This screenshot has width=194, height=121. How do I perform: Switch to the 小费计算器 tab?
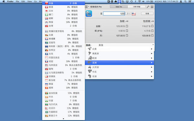[x=136, y=7]
